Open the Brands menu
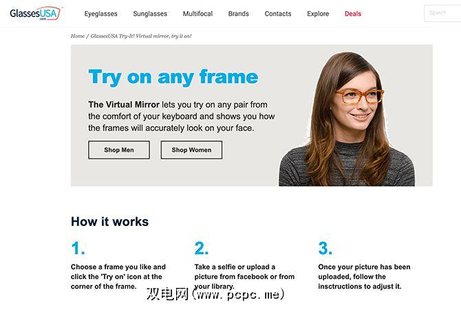Image resolution: width=461 pixels, height=310 pixels. tap(239, 14)
